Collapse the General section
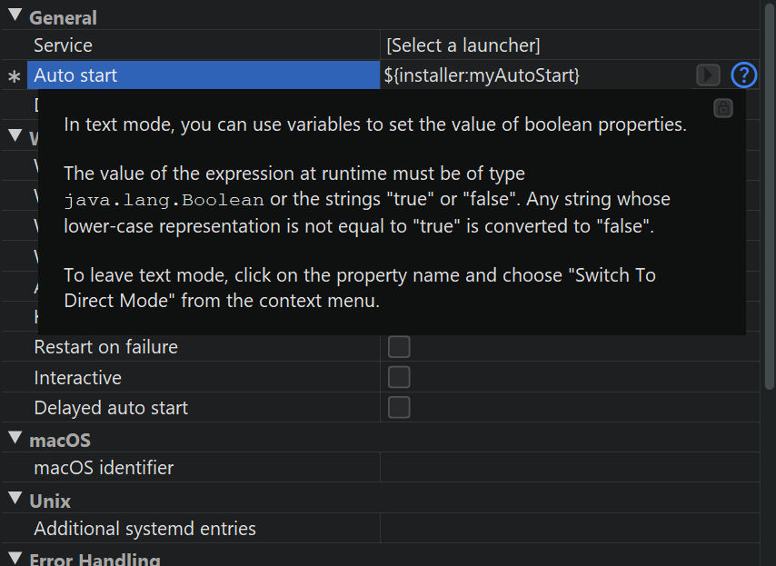Viewport: 776px width, 566px height. (x=15, y=16)
